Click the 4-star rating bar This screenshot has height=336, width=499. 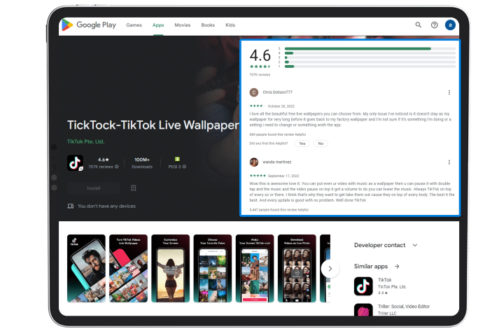click(x=370, y=53)
